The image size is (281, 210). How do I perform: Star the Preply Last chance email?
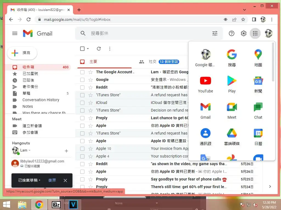pyautogui.click(x=91, y=118)
